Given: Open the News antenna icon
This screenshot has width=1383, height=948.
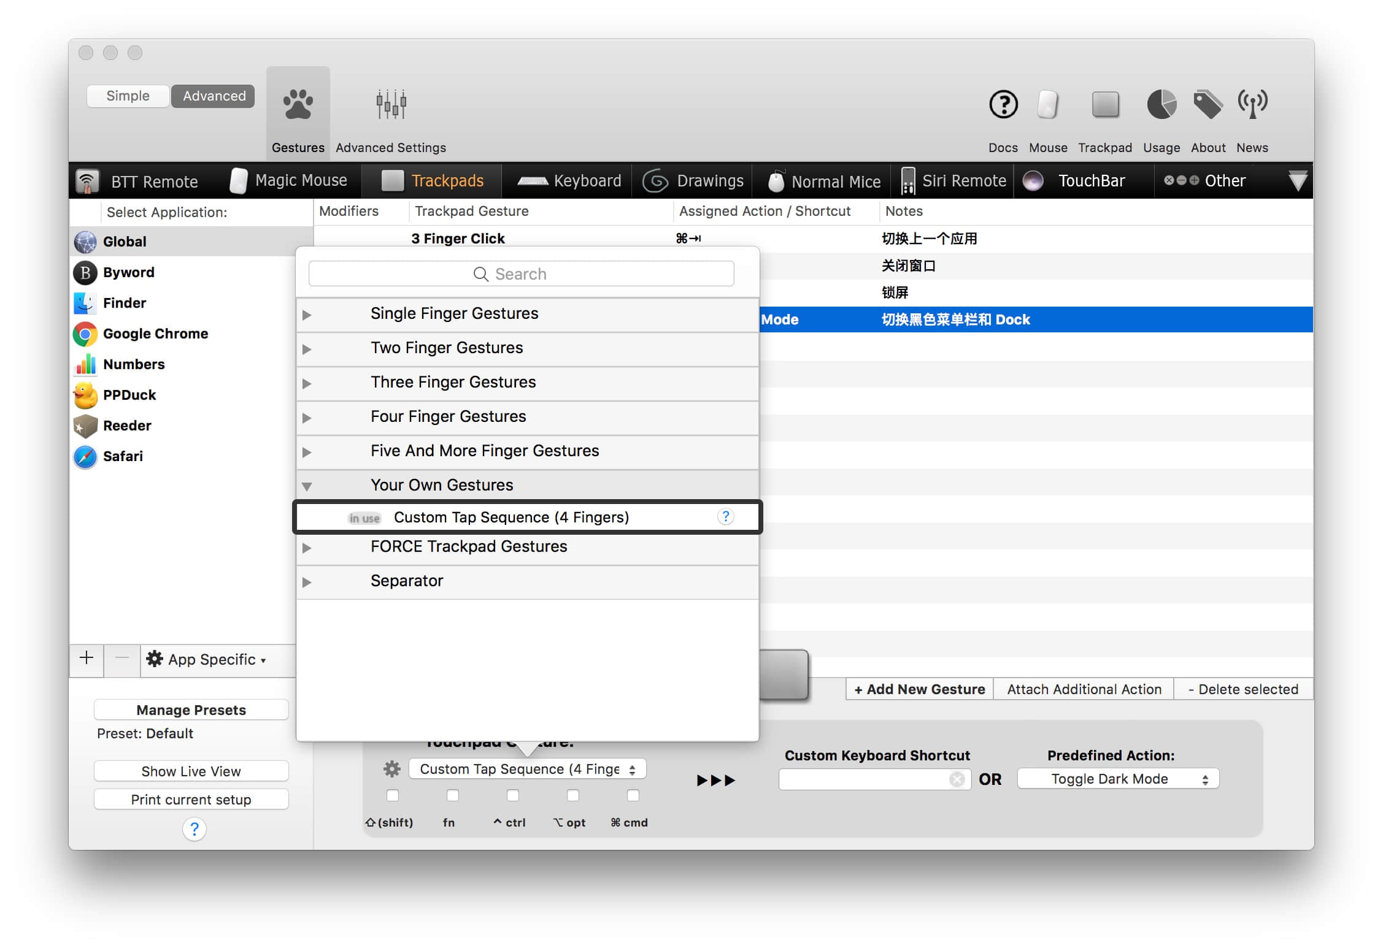Looking at the screenshot, I should 1252,105.
